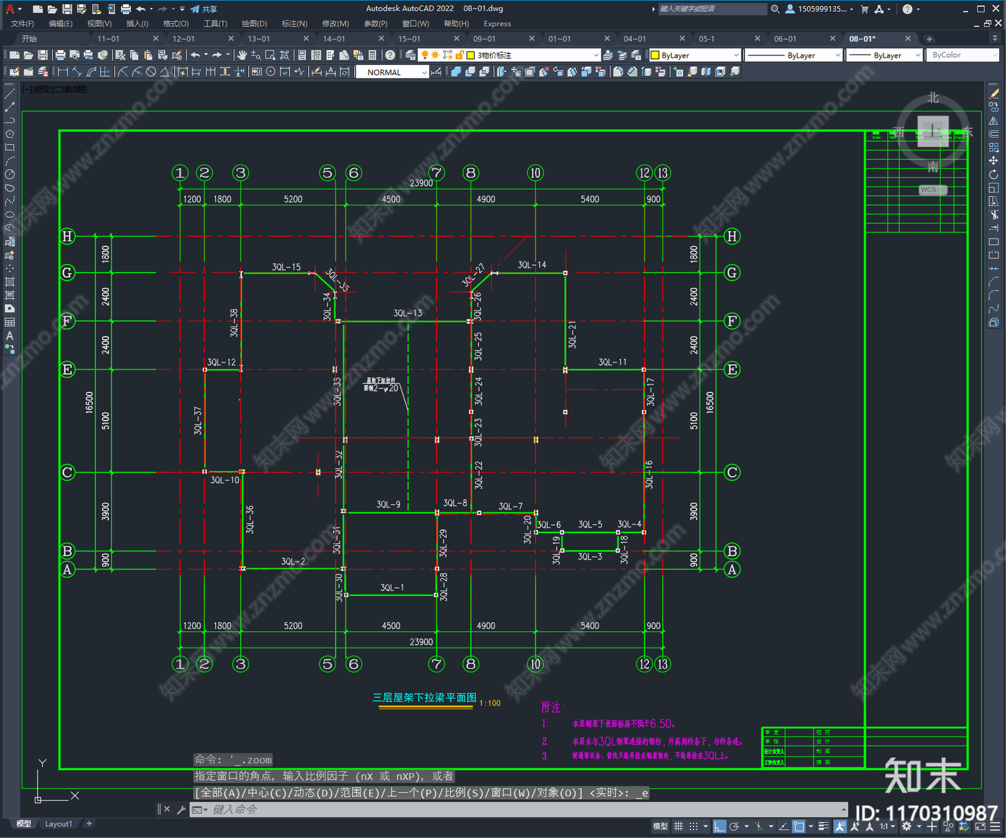Click the yellow ByLayer color swatch
This screenshot has width=1006, height=838.
click(655, 55)
